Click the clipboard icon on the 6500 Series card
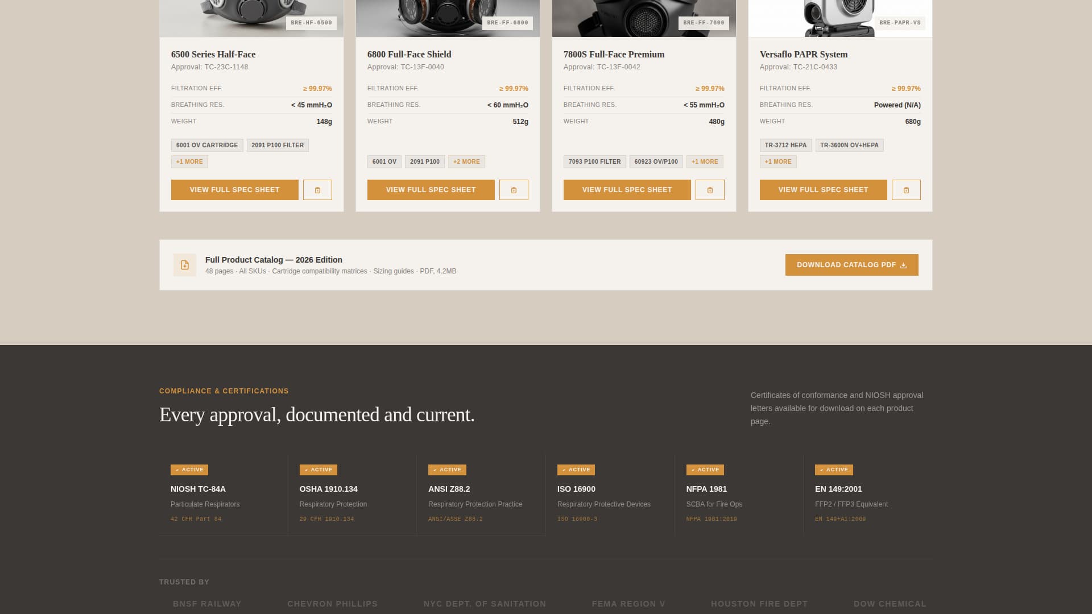1092x614 pixels. click(317, 190)
